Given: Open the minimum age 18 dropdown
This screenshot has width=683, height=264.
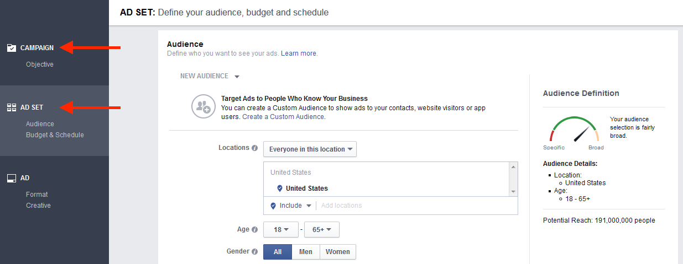Looking at the screenshot, I should point(281,230).
